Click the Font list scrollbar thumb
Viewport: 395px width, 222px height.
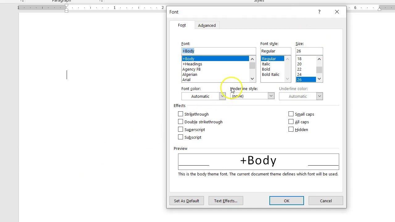[252, 65]
